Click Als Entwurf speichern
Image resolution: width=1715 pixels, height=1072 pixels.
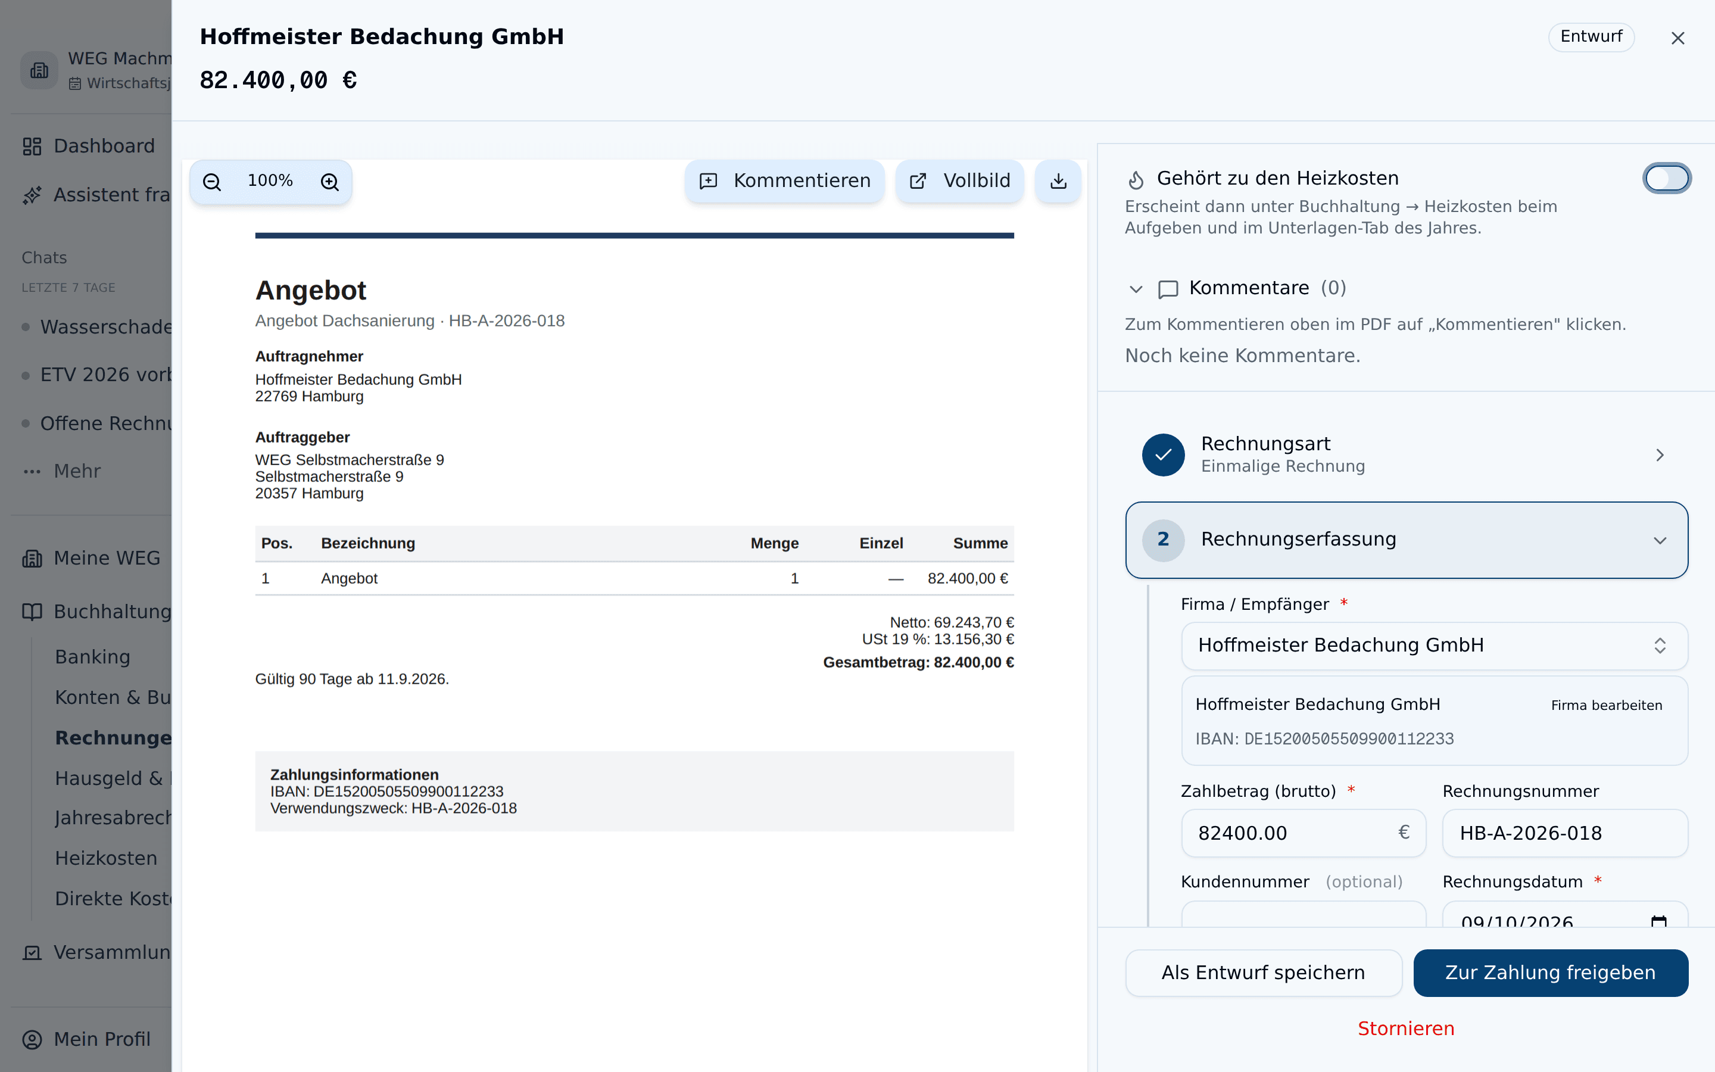click(x=1264, y=973)
